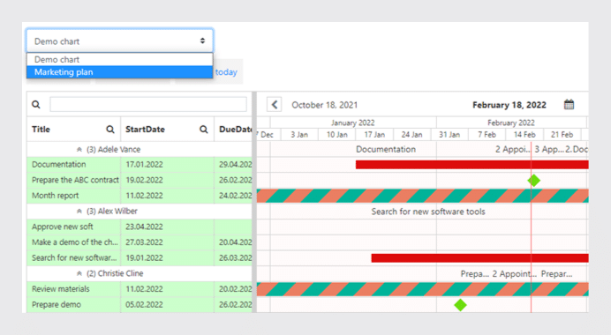Click the 17 Jan week header

click(374, 135)
